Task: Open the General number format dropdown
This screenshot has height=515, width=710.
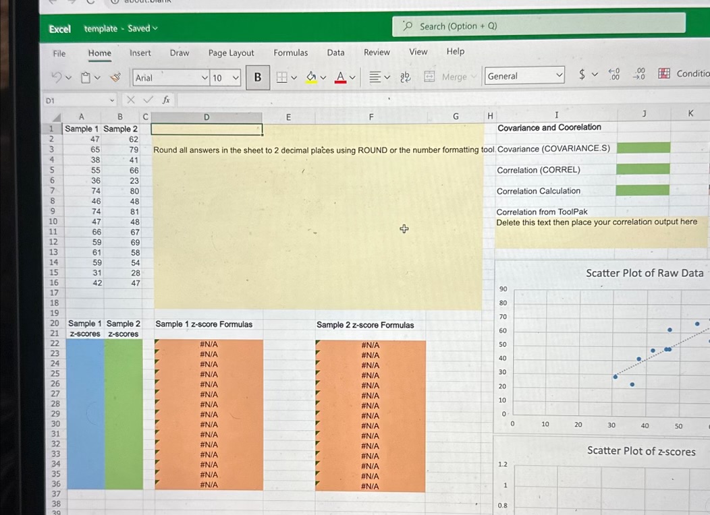Action: coord(559,75)
